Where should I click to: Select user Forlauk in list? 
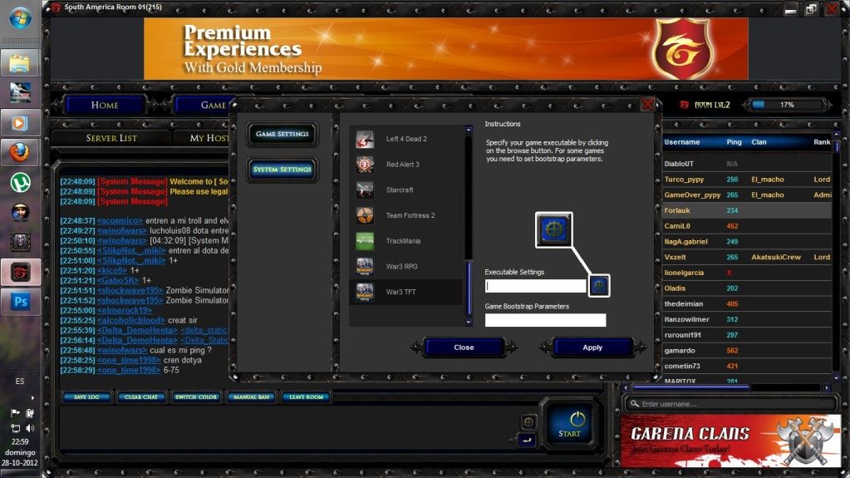pos(747,210)
